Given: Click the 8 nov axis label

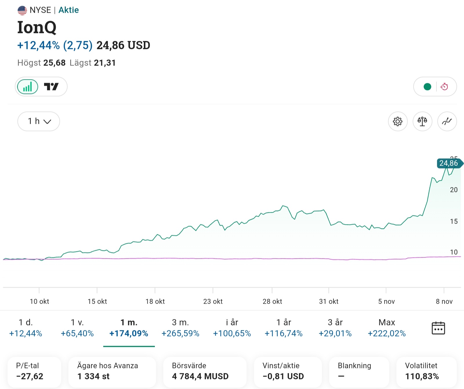Looking at the screenshot, I should pos(444,301).
